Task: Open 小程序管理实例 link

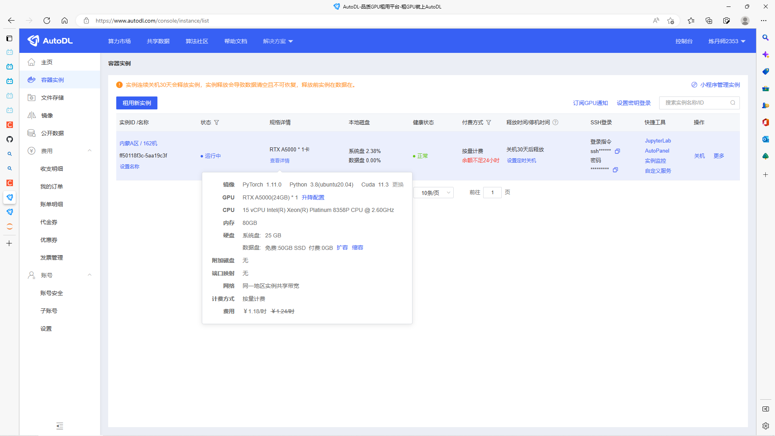Action: coord(716,85)
